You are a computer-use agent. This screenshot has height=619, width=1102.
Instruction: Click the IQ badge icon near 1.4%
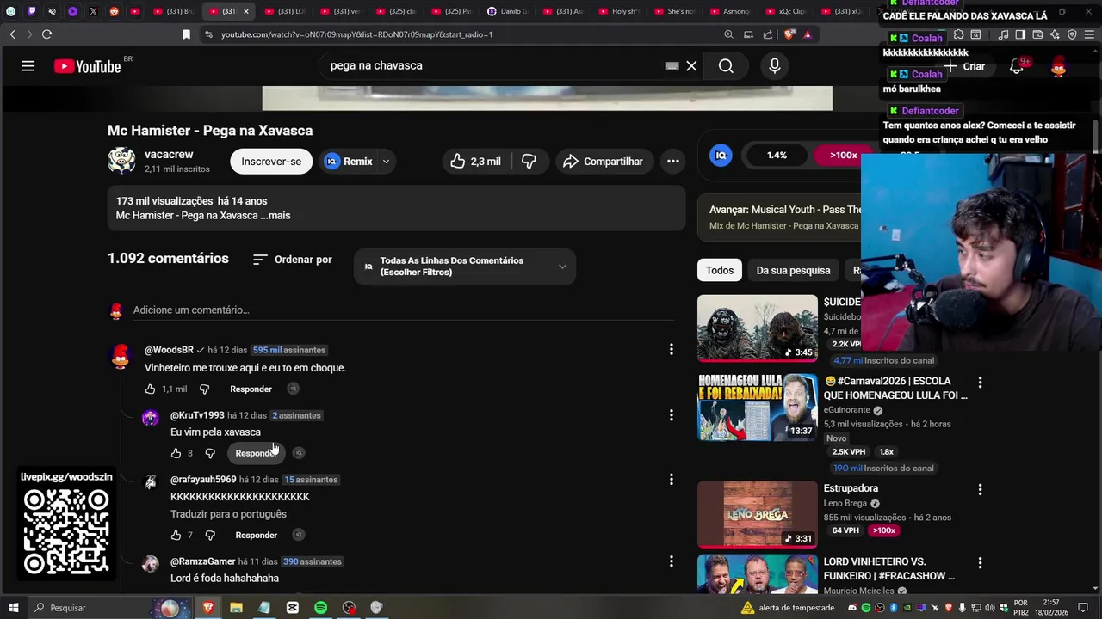[721, 155]
